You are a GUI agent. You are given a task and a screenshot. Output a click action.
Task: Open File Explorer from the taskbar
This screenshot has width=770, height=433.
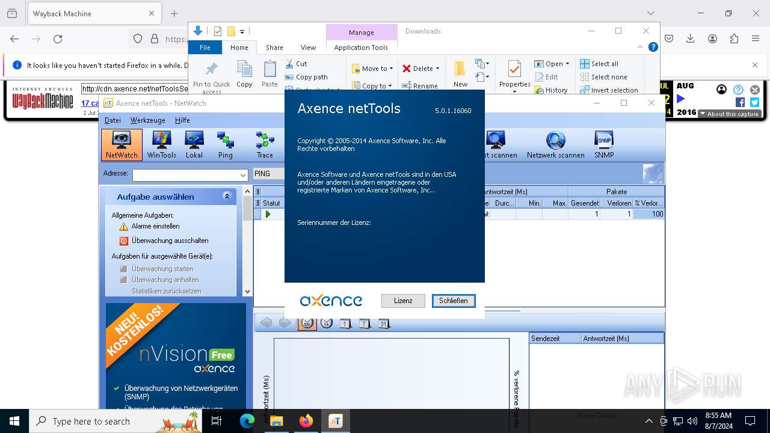tap(277, 421)
